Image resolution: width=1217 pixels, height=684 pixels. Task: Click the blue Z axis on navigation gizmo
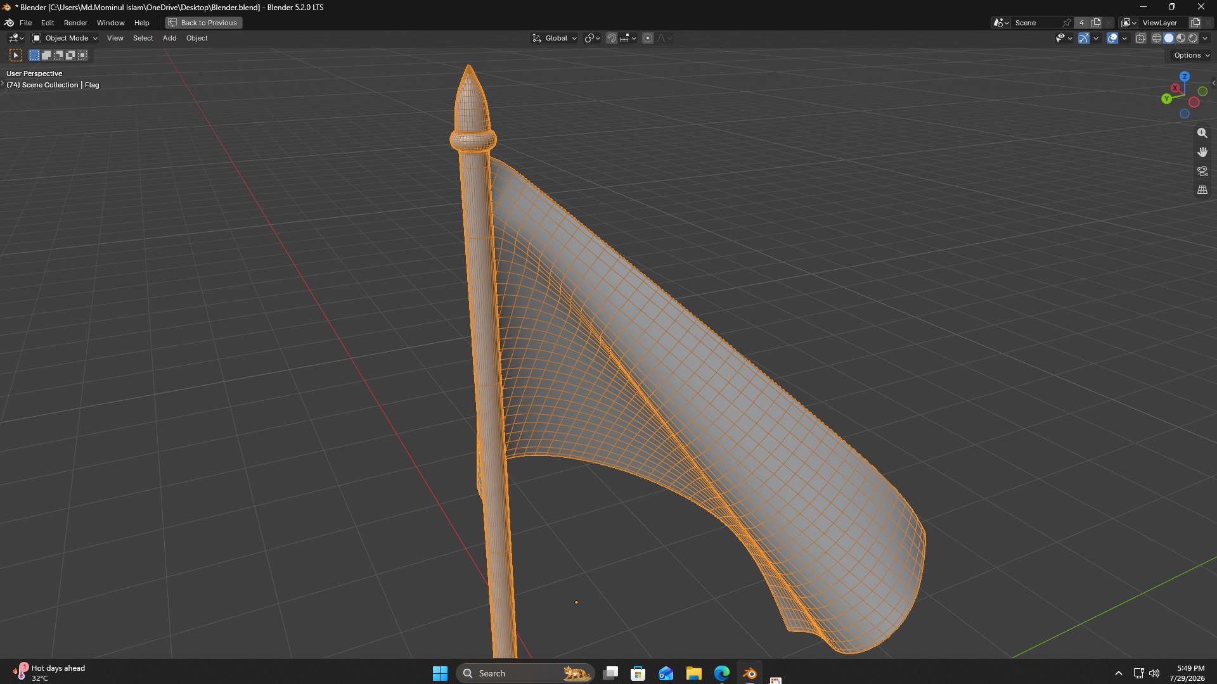pos(1184,76)
